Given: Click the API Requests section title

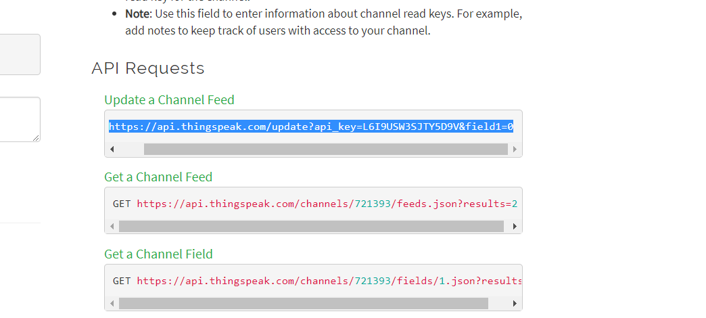Looking at the screenshot, I should (148, 68).
